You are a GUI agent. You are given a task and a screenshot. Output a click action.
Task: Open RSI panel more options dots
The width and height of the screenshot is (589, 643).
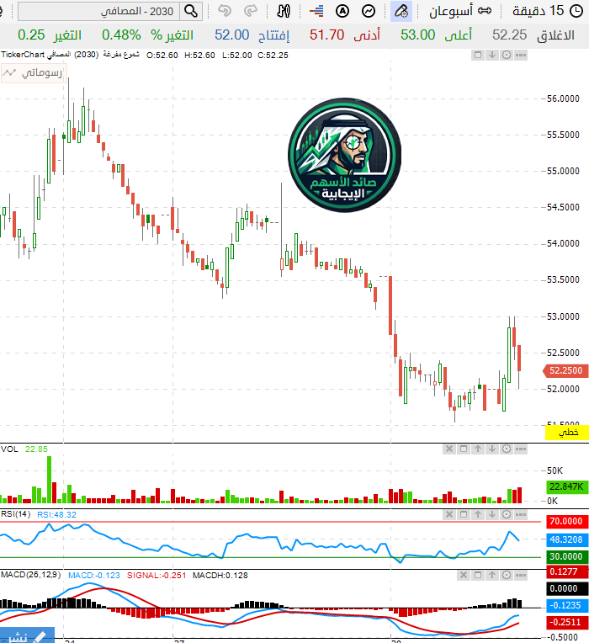pos(521,514)
